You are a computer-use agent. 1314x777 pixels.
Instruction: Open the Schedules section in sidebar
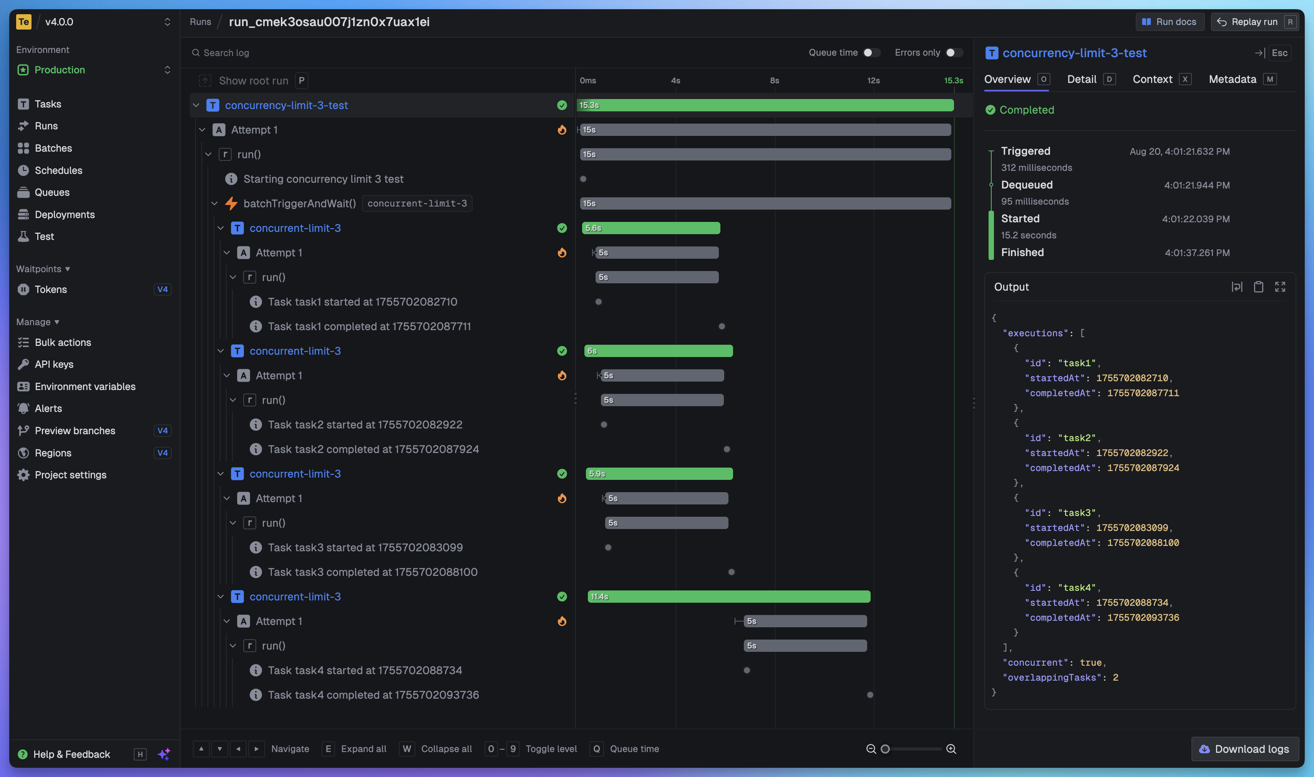58,170
